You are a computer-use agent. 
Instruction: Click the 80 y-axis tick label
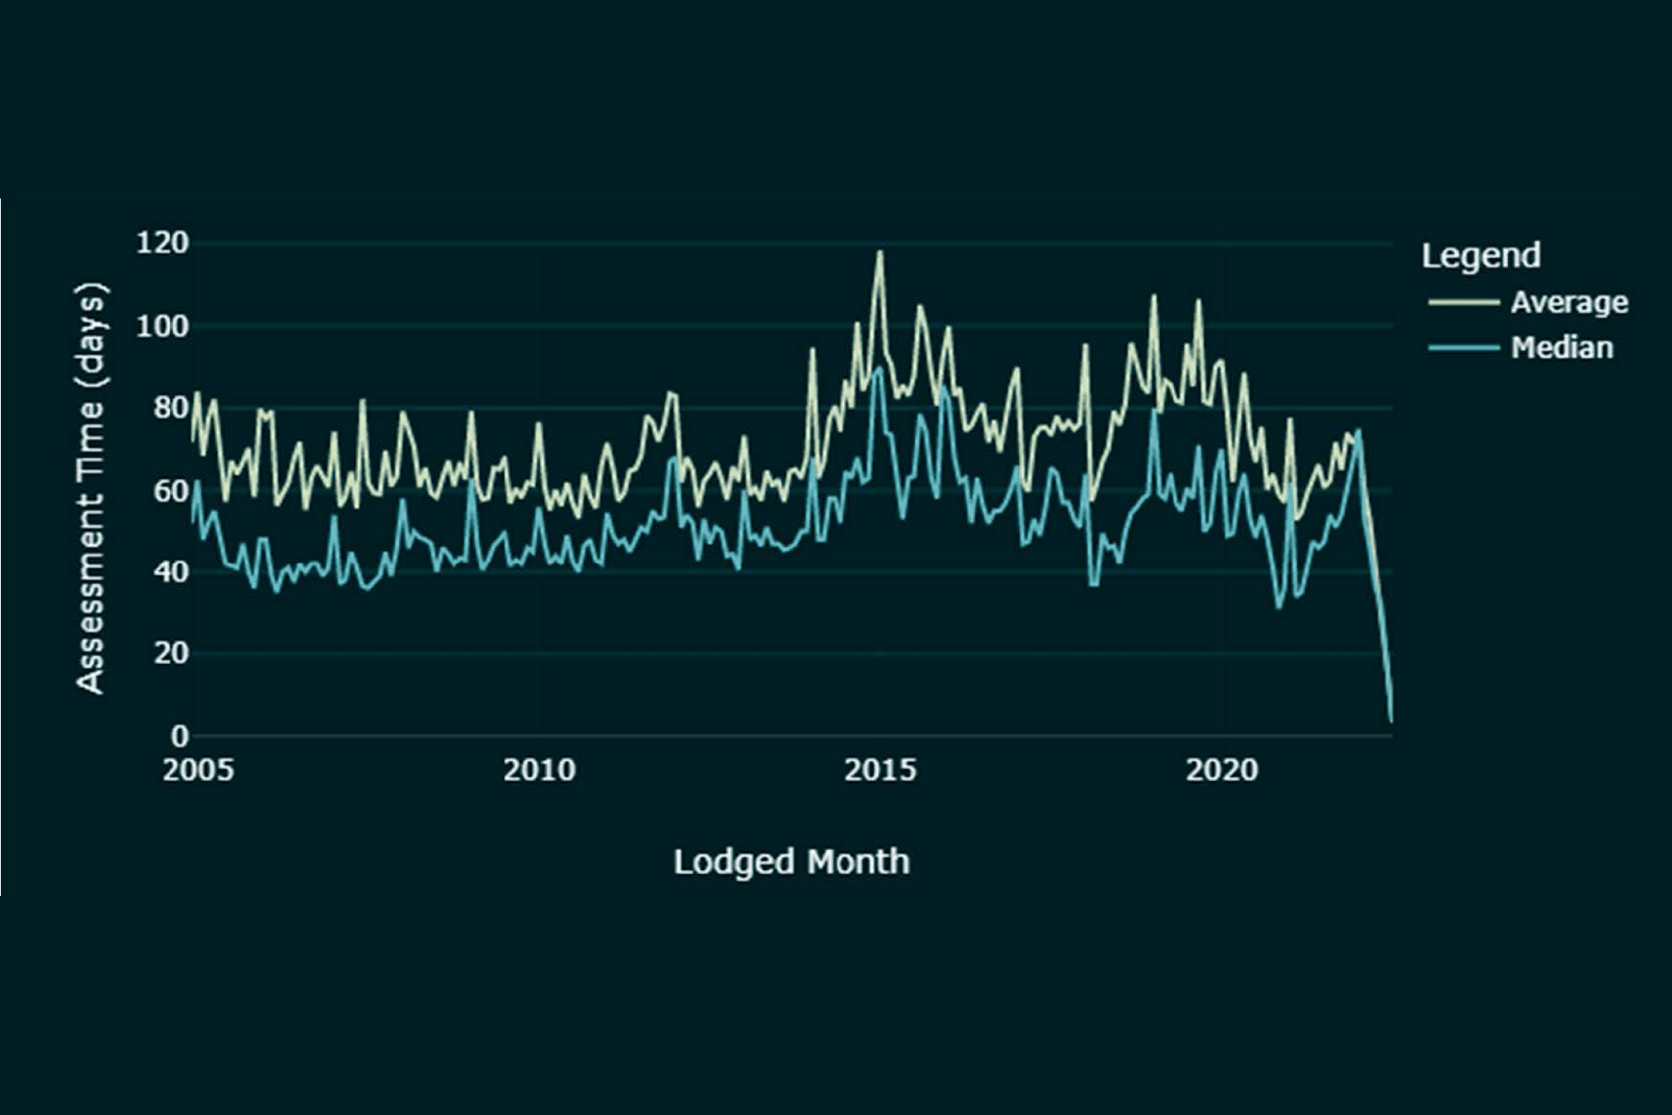(x=171, y=408)
